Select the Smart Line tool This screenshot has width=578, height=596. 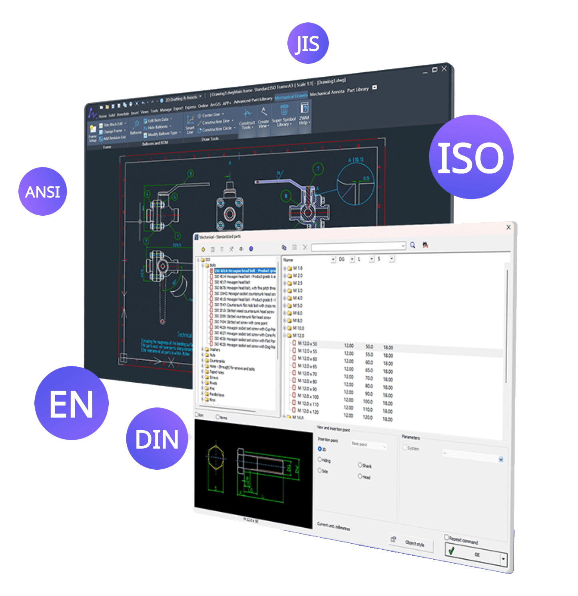190,124
